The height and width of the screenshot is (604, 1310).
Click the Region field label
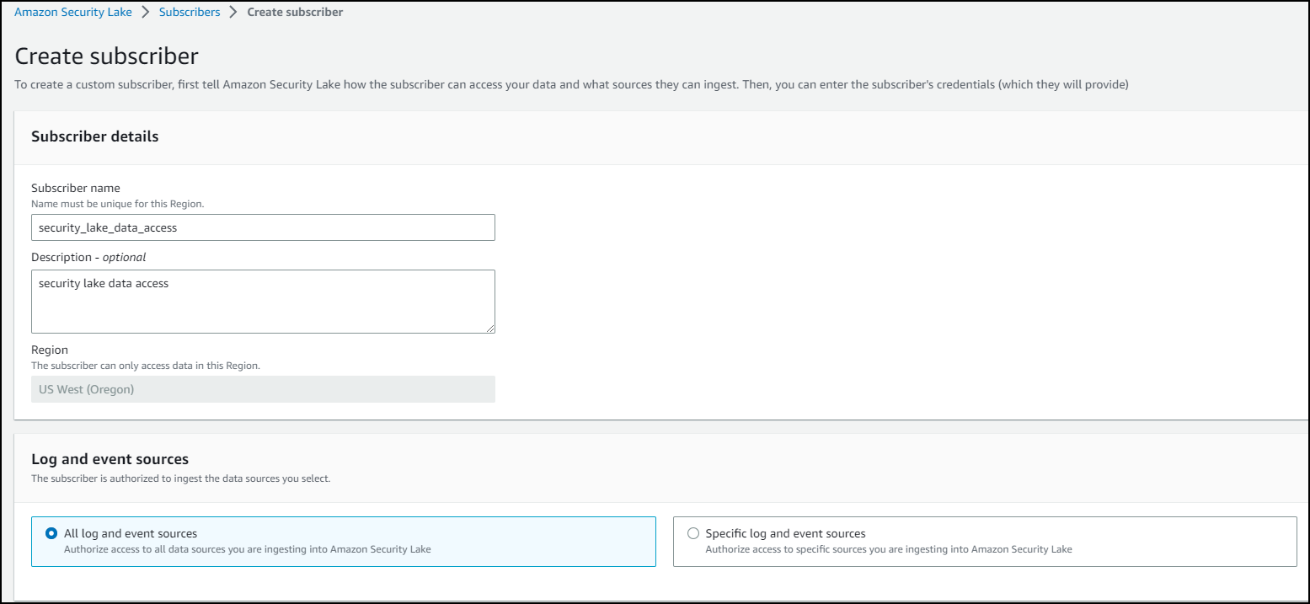[50, 350]
